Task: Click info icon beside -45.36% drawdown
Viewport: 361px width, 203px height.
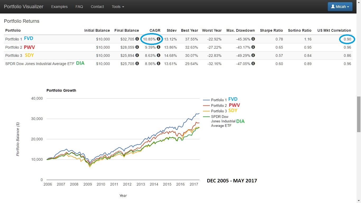Action: pyautogui.click(x=253, y=39)
